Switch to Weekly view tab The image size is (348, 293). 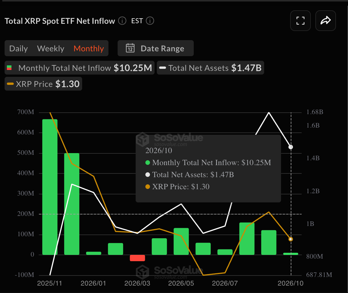point(51,48)
